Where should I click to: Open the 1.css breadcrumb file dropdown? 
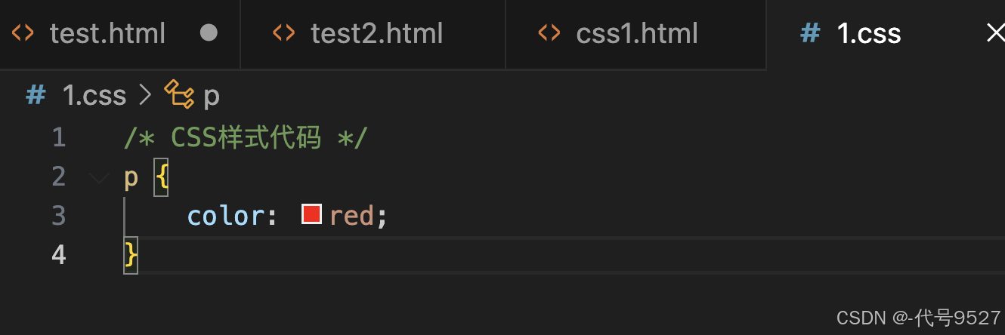[94, 96]
